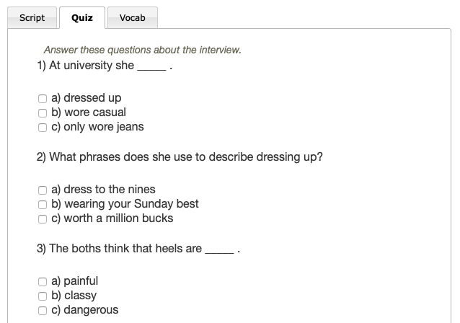Check the 'a) painful' answer box
Screen dimensions: 460x323
click(43, 281)
